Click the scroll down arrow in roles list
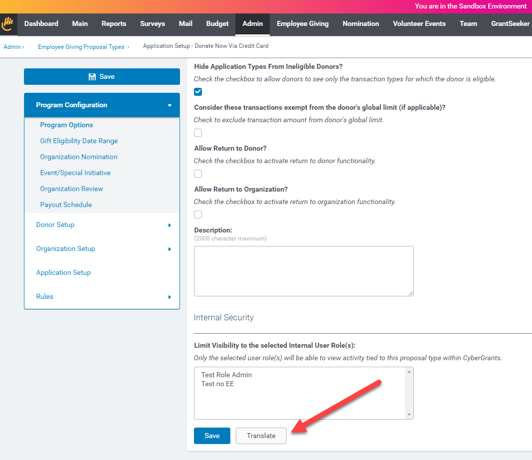This screenshot has width=532, height=460. point(409,415)
